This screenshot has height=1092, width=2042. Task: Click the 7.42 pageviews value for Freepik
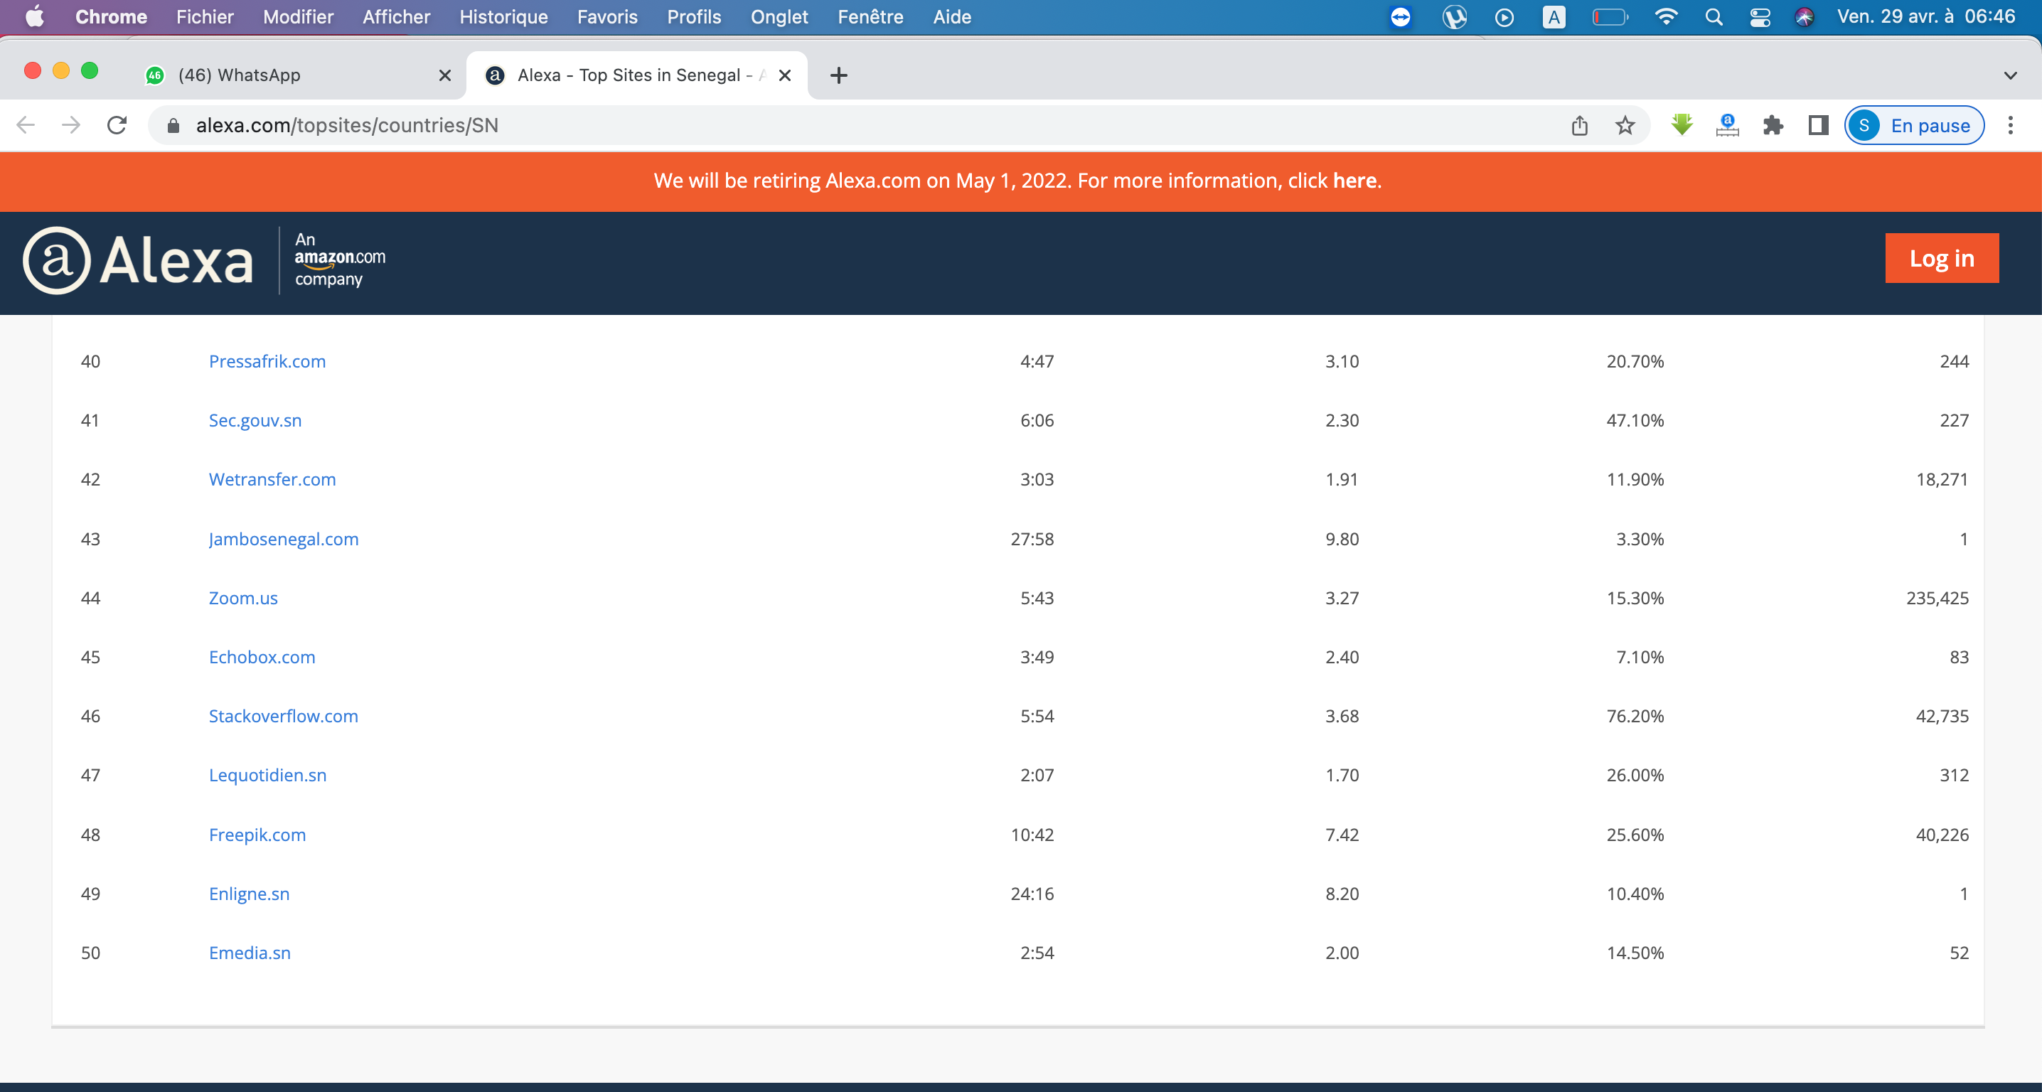tap(1342, 835)
